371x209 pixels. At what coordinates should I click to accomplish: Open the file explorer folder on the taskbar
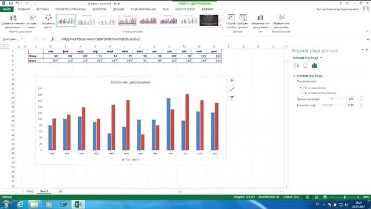coord(34,204)
